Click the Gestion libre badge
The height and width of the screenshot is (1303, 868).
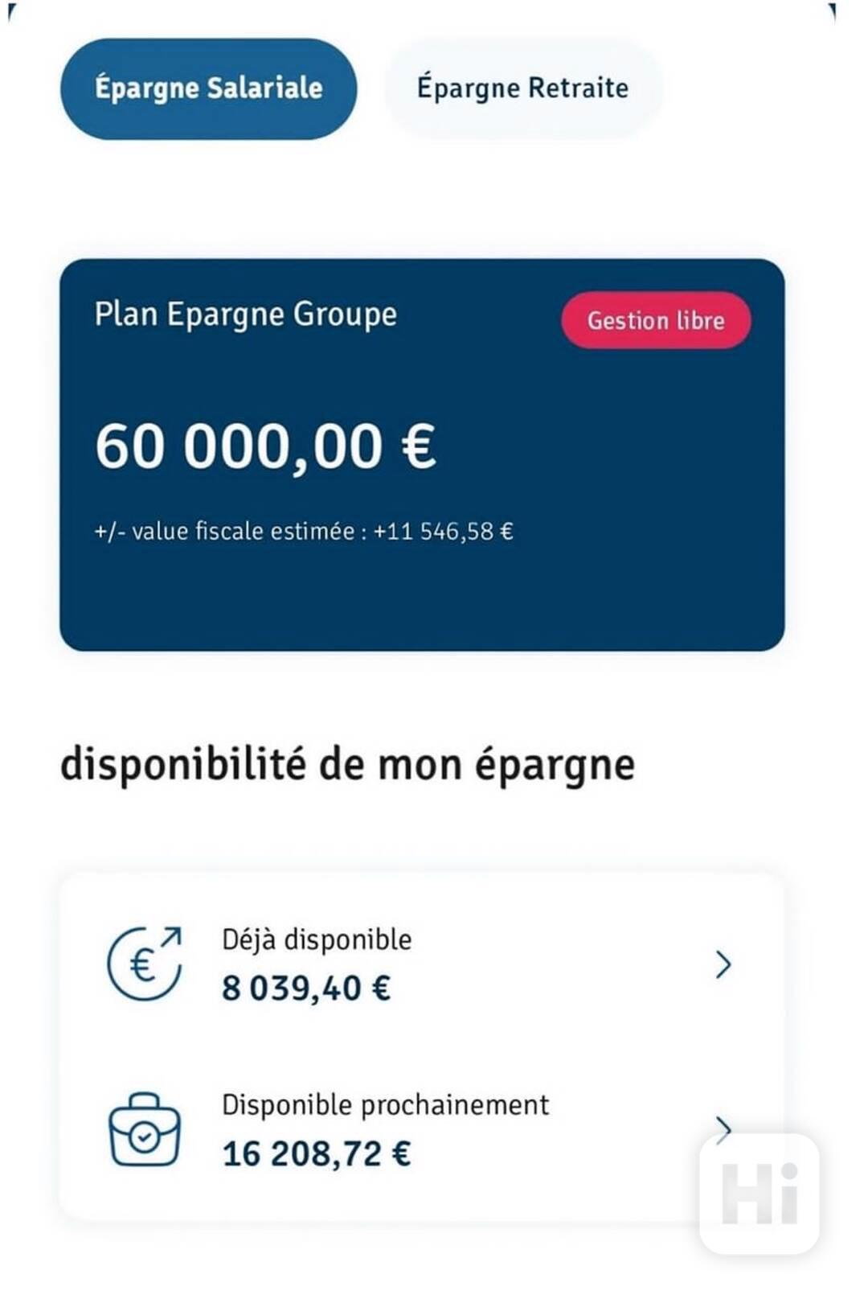point(656,321)
